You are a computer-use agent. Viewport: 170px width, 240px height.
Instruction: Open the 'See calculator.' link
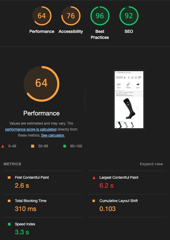point(53,135)
